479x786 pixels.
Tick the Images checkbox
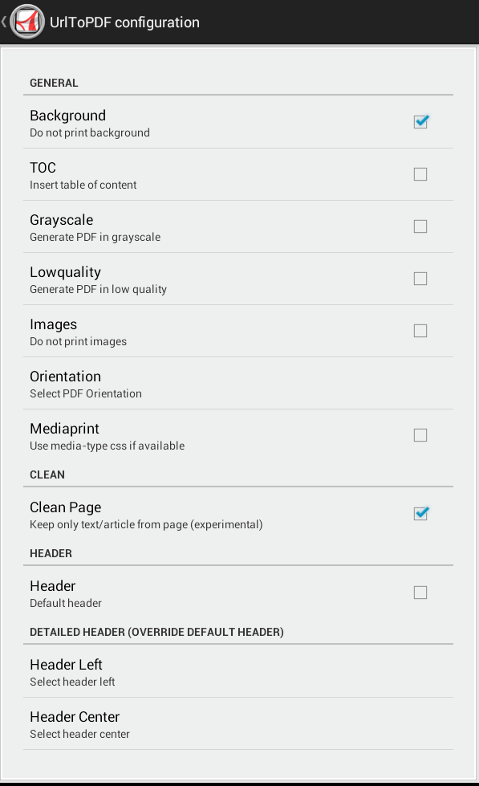[420, 331]
